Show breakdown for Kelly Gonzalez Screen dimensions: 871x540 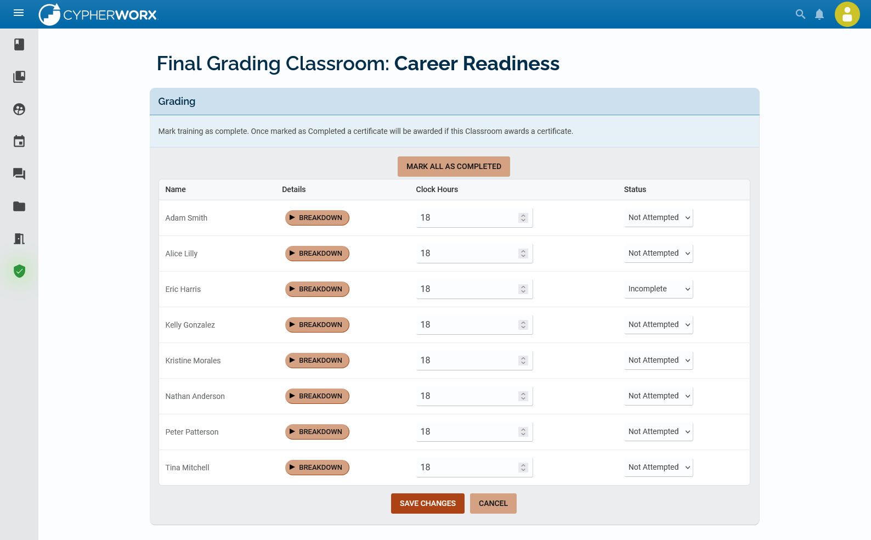317,325
